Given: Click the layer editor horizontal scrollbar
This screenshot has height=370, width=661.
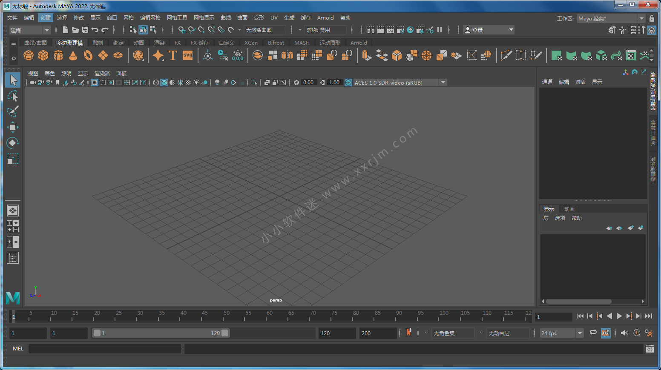Looking at the screenshot, I should (579, 302).
